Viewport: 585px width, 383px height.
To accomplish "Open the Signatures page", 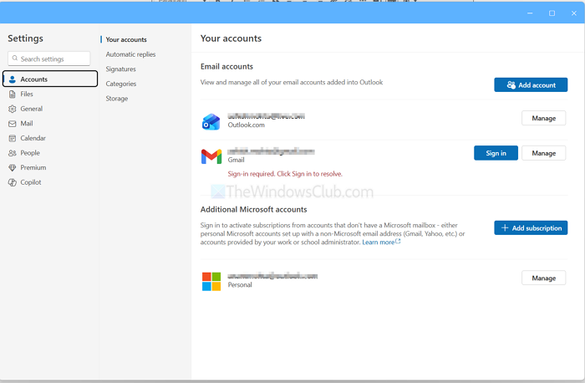I will pos(120,69).
